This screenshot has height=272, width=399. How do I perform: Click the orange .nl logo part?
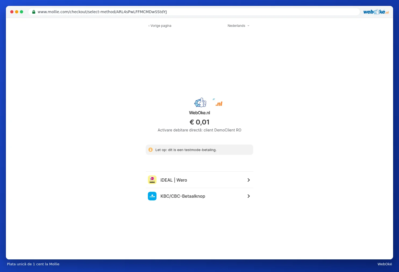(x=219, y=104)
